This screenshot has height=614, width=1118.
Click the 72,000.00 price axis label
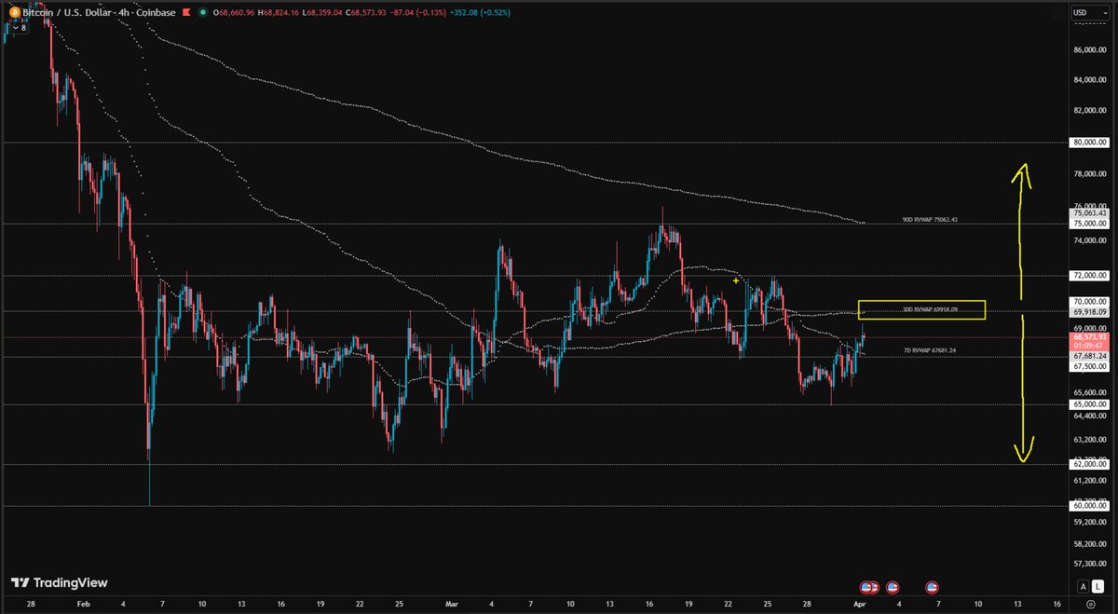[x=1090, y=276]
